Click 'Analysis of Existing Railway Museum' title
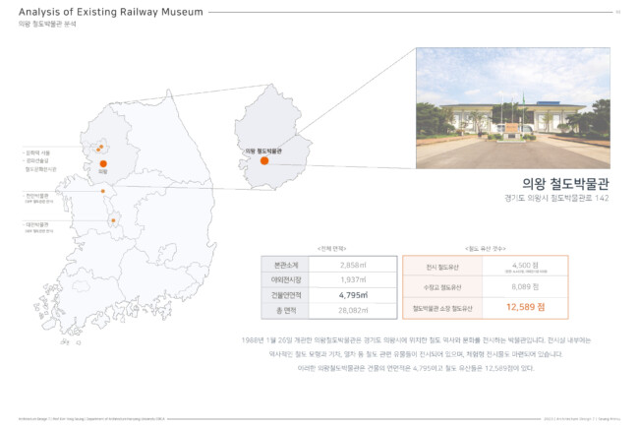The height and width of the screenshot is (426, 639). coord(111,12)
